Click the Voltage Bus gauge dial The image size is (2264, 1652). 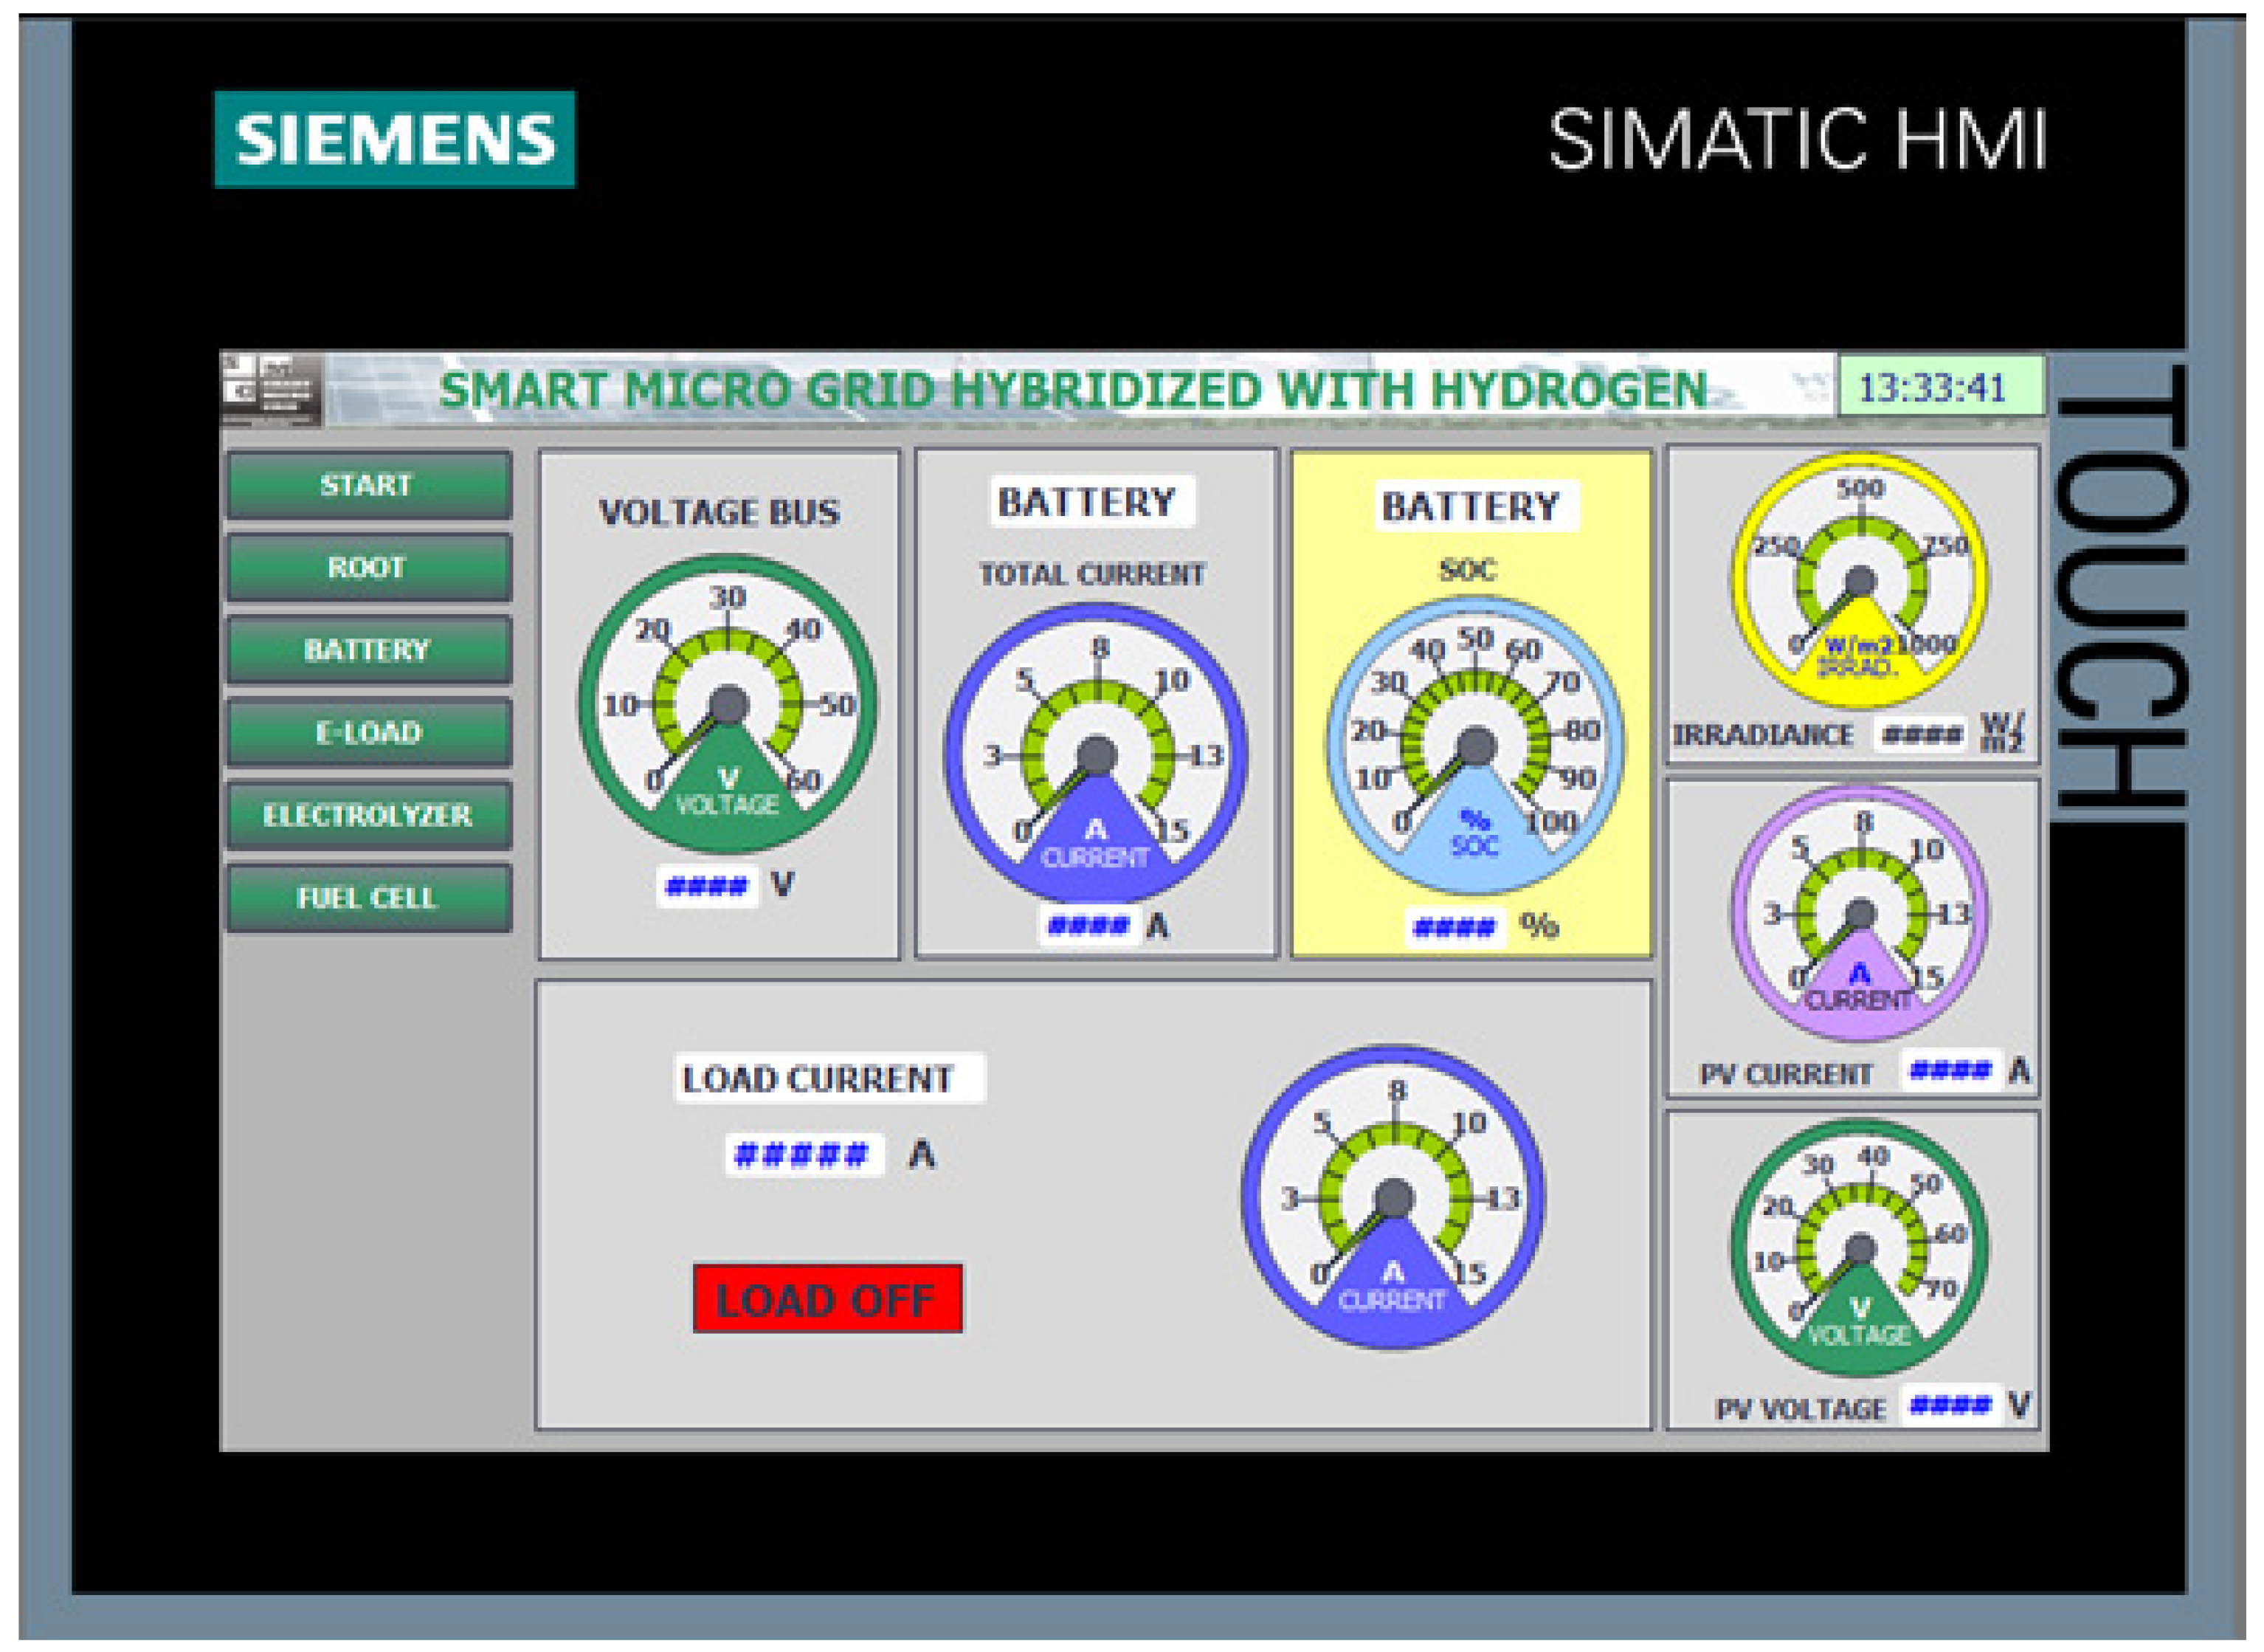(x=728, y=704)
